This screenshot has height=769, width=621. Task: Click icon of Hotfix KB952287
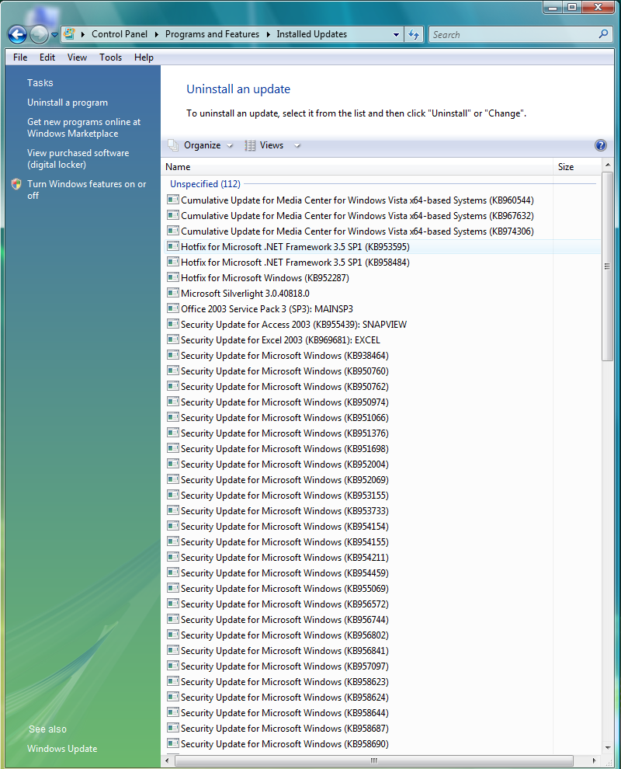[x=172, y=277]
